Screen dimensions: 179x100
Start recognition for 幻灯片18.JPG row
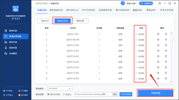(158, 79)
